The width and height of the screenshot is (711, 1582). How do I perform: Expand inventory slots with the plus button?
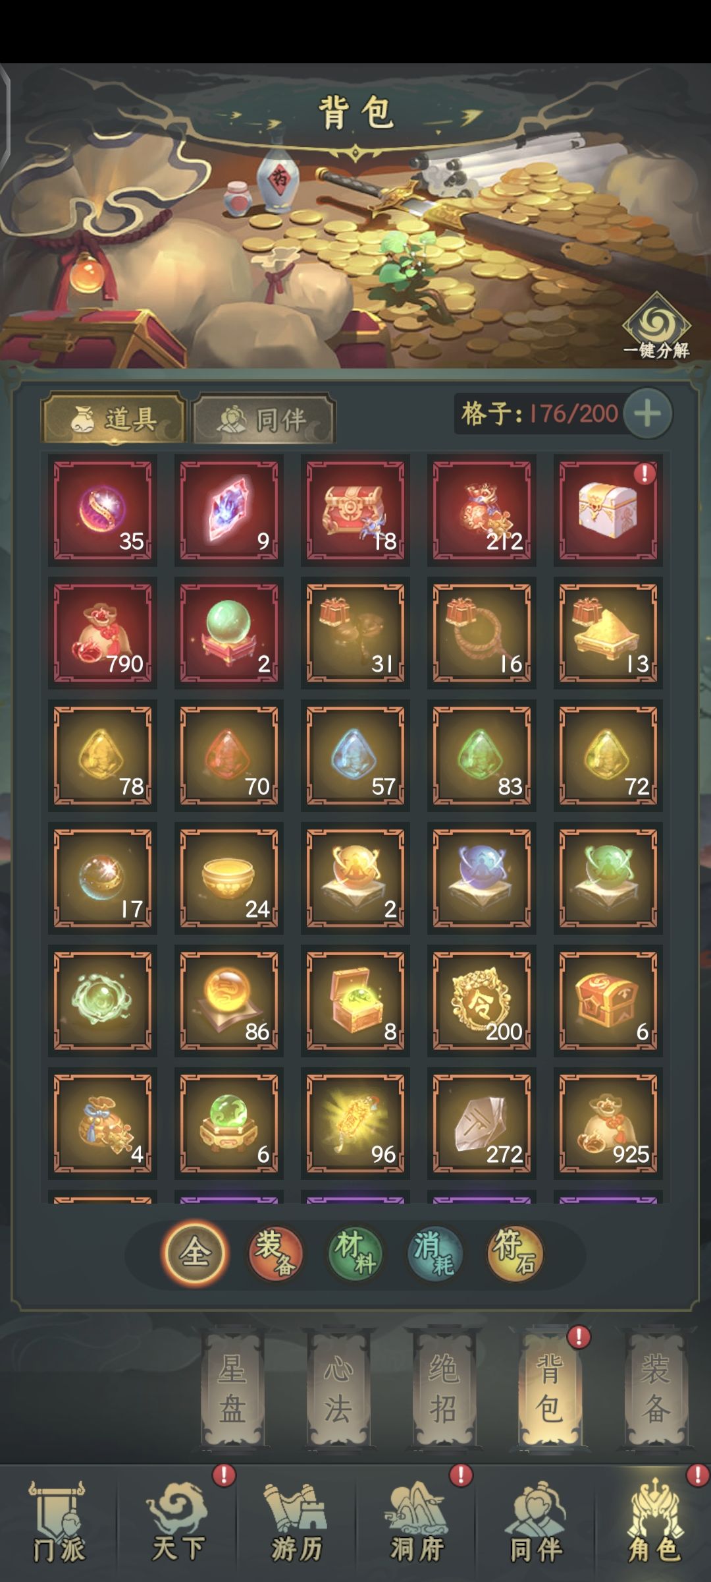coord(648,414)
